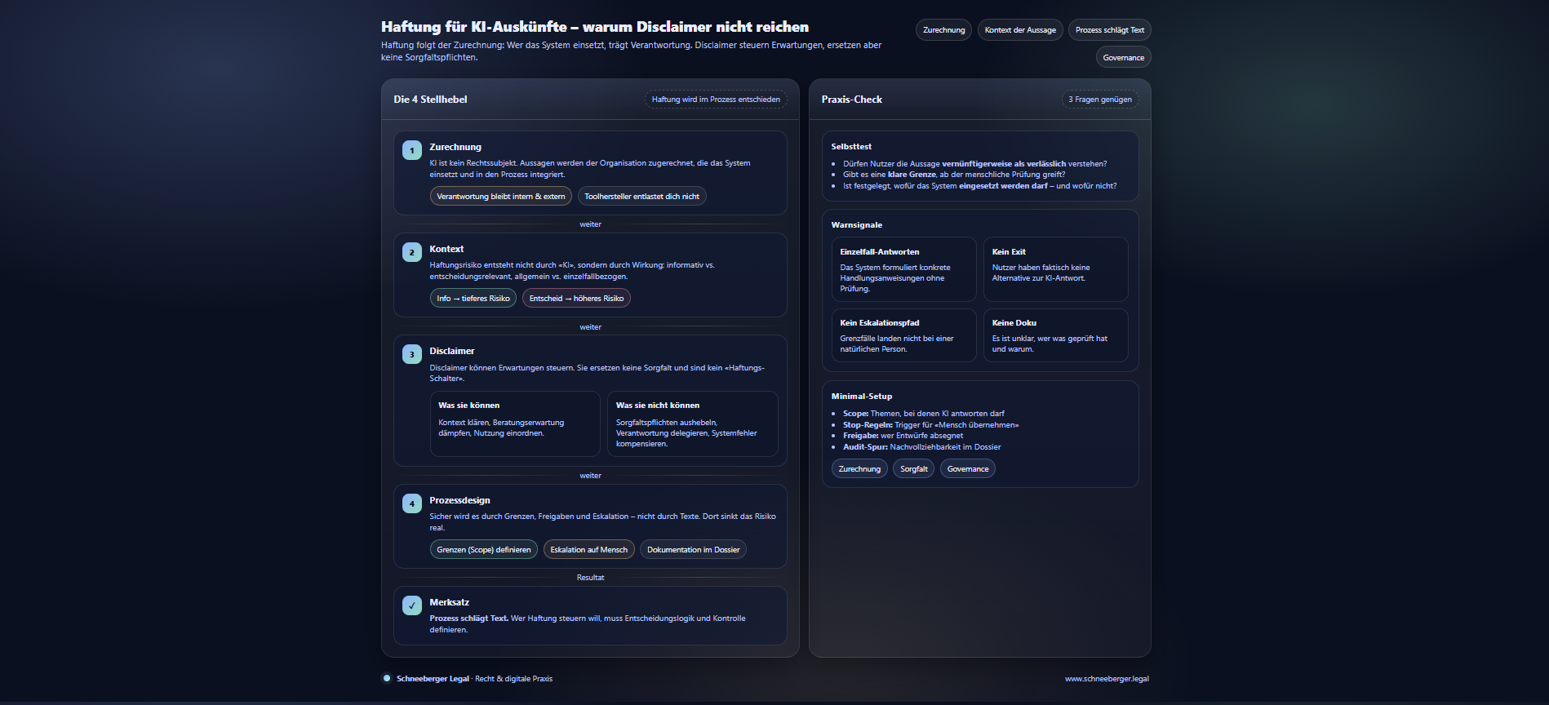Screen dimensions: 1549x705
Task: Click the Sorgfalt chip under Minimal-Setup
Action: pos(914,469)
